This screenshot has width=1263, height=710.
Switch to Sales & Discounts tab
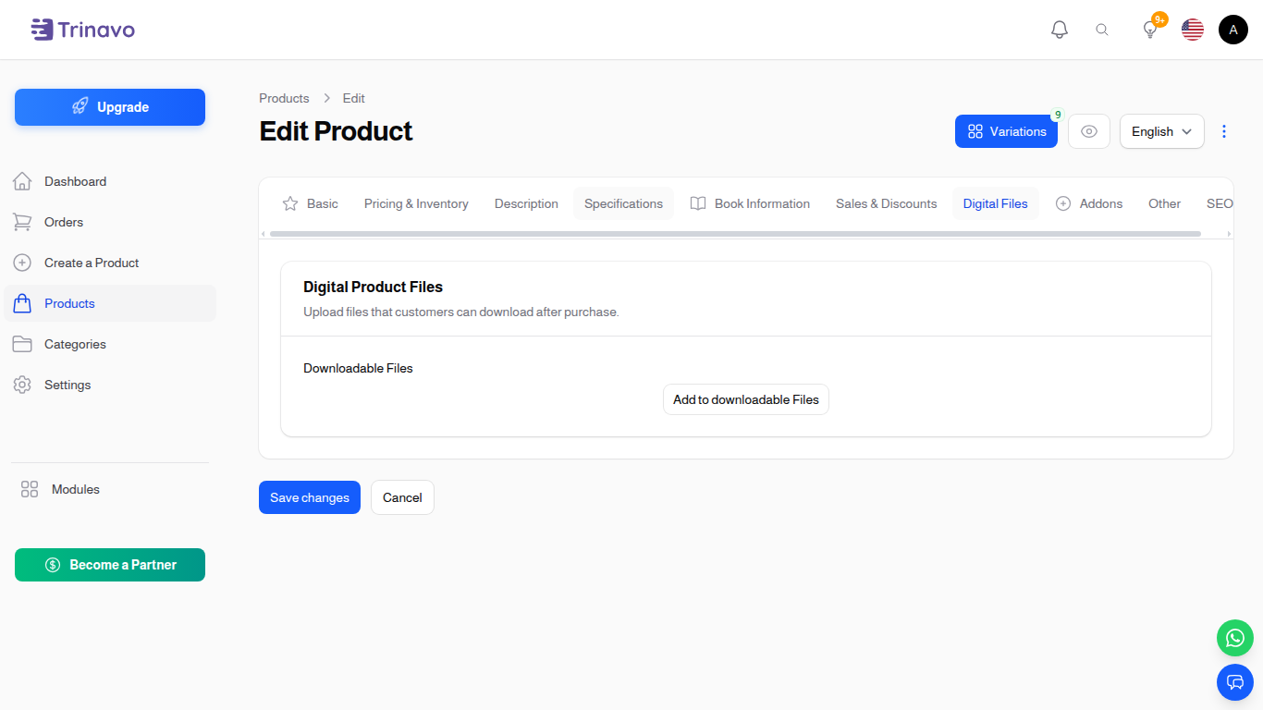(x=886, y=203)
